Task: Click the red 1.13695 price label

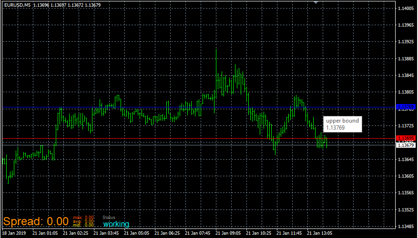Action: [406, 138]
